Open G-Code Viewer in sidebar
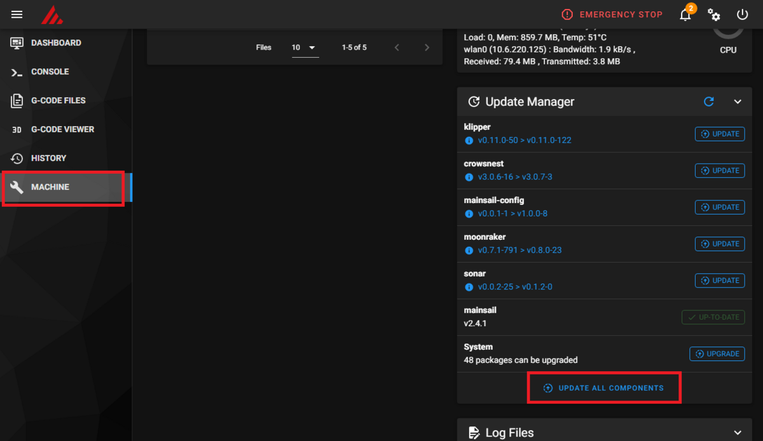This screenshot has height=441, width=763. pyautogui.click(x=65, y=129)
